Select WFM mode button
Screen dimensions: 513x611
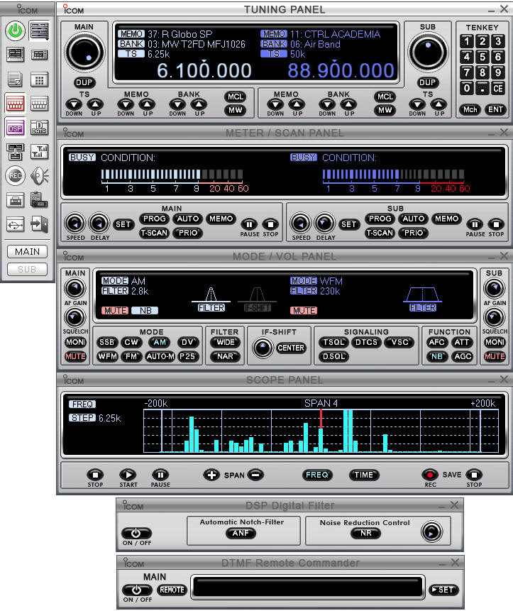coord(108,356)
